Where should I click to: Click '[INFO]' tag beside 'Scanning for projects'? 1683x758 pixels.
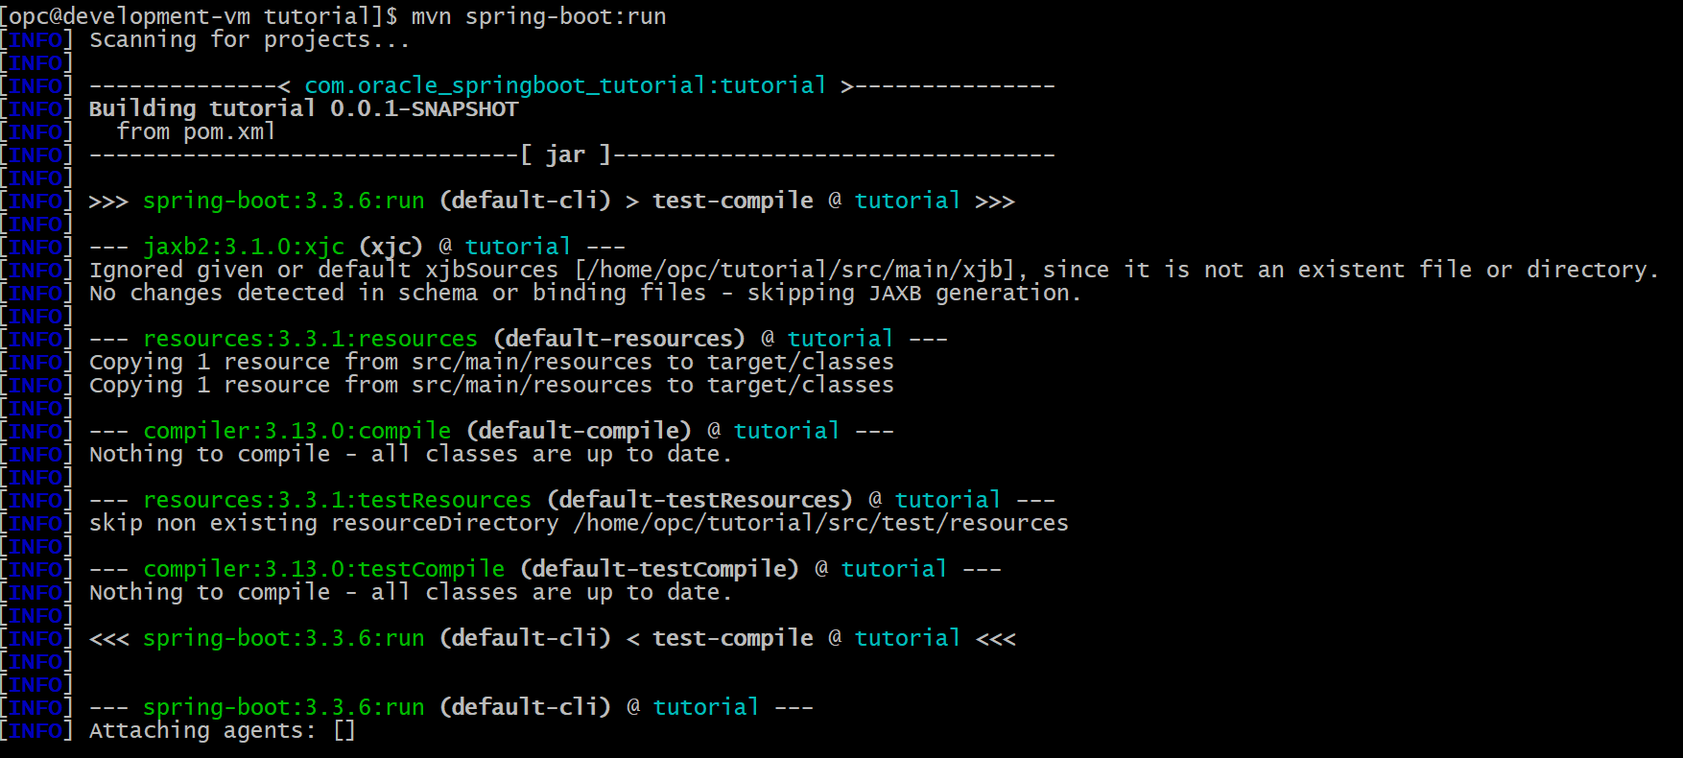36,40
